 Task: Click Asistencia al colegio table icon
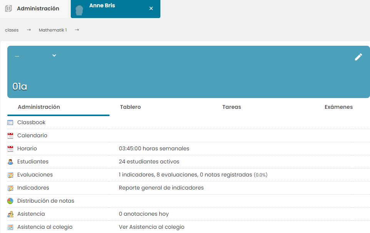10,227
